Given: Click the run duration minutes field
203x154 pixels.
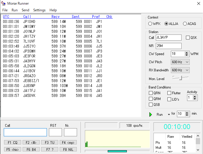Looking at the screenshot, I should (x=181, y=114).
